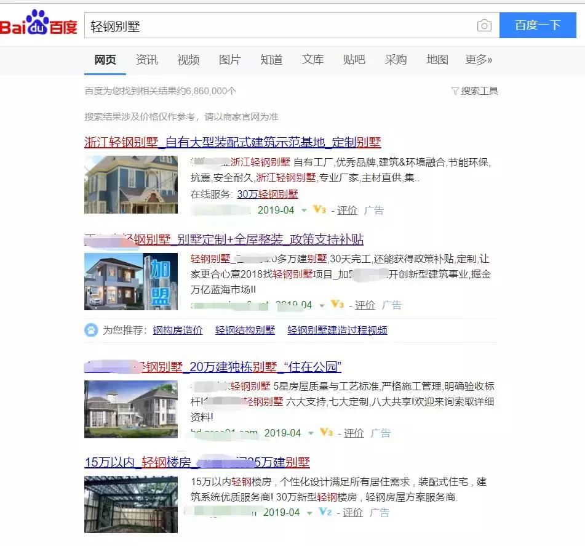The height and width of the screenshot is (546, 585).
Task: Click the V3 badge on the first ad result
Action: point(319,210)
